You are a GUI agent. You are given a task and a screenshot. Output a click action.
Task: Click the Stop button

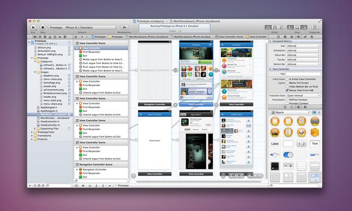[43, 27]
